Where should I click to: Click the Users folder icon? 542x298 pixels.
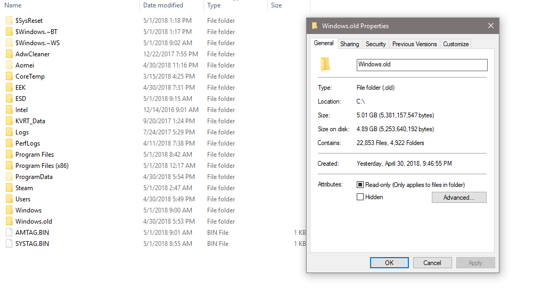[x=9, y=199]
